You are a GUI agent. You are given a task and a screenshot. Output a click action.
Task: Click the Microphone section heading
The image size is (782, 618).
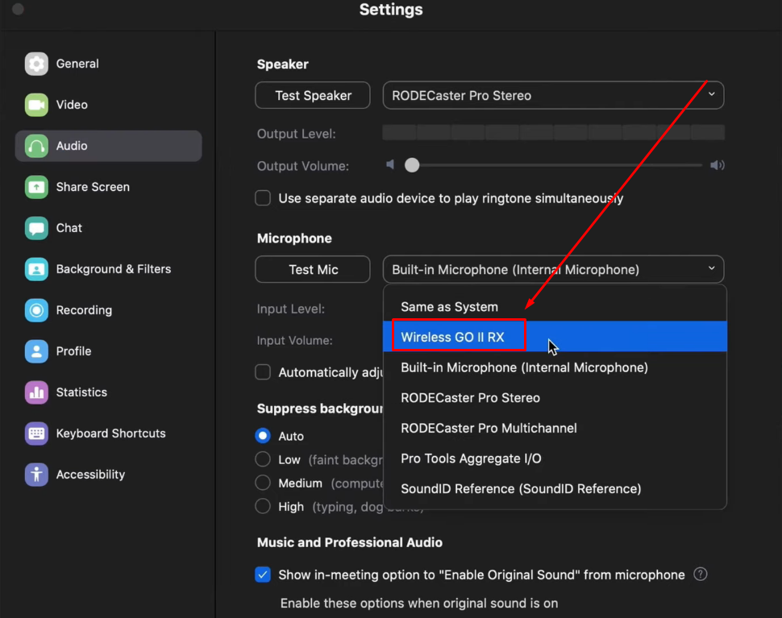pyautogui.click(x=294, y=238)
